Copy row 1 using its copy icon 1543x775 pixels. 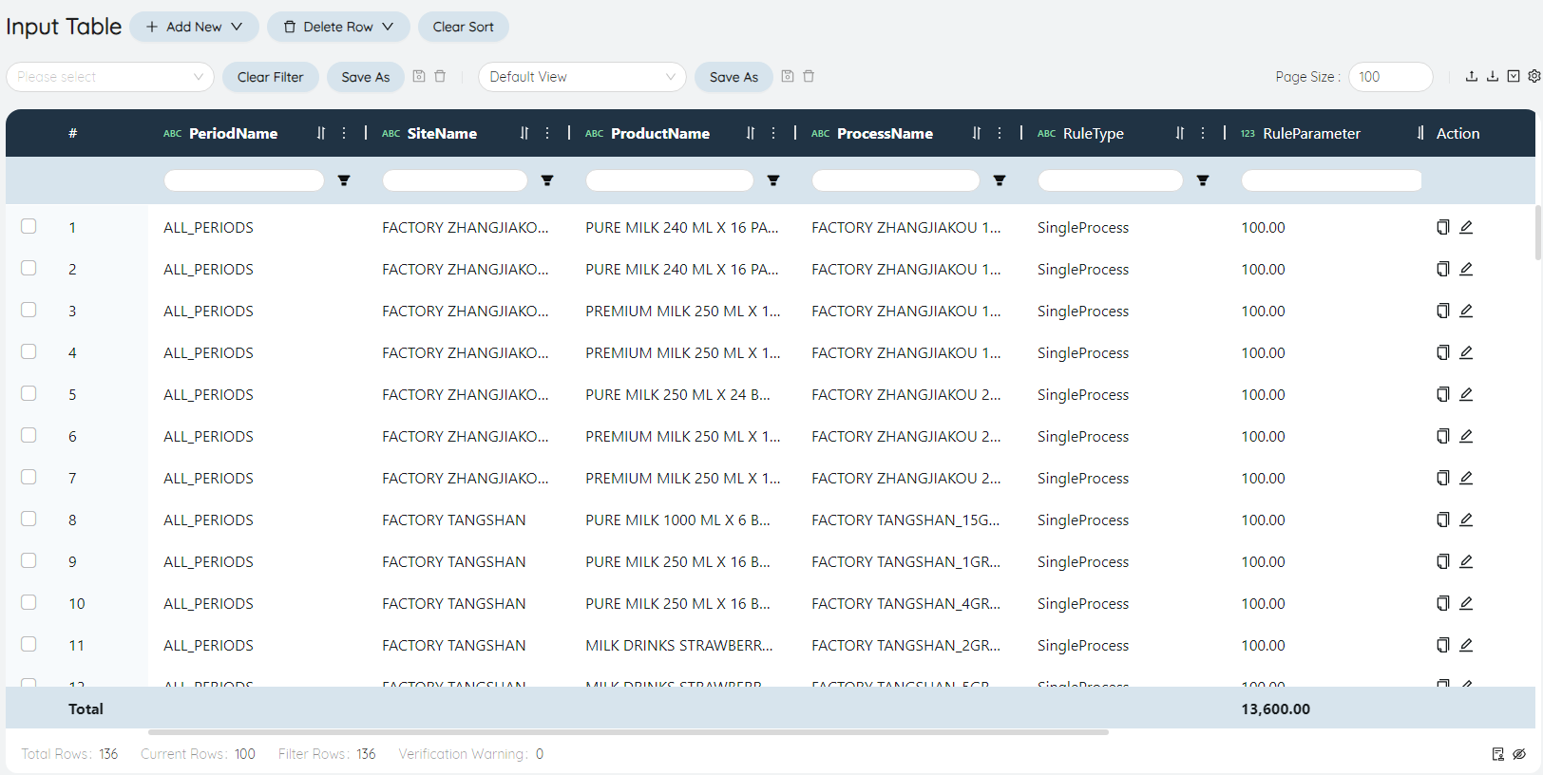1442,227
